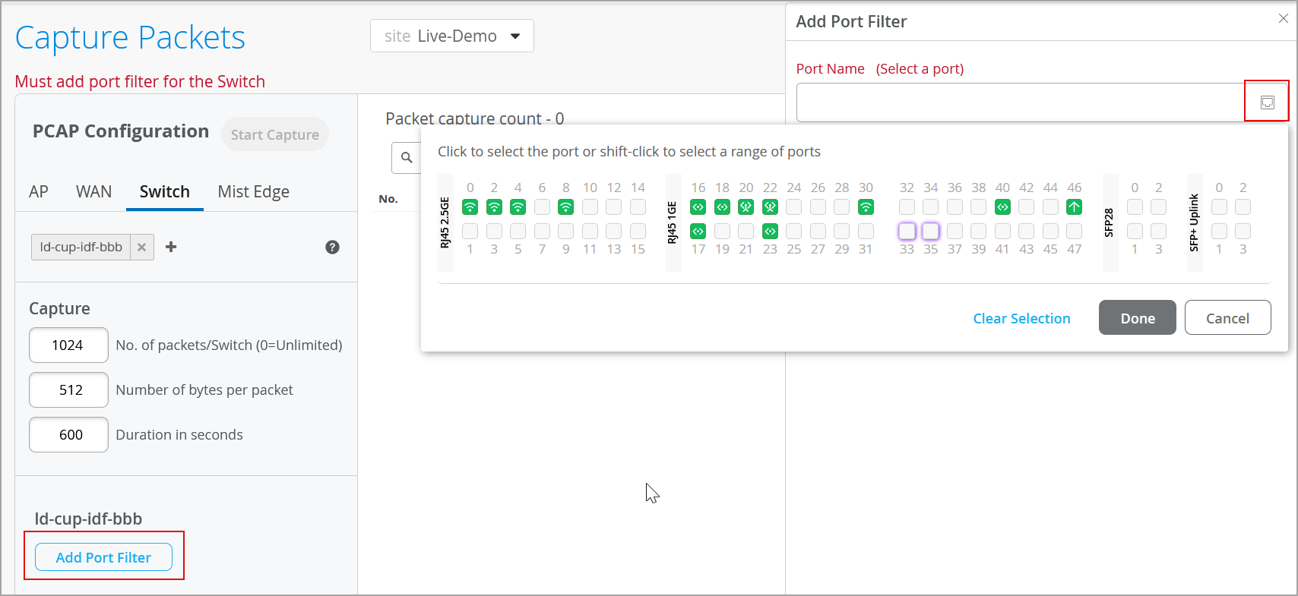Viewport: 1298px width, 596px height.
Task: Click the Done button
Action: [x=1137, y=318]
